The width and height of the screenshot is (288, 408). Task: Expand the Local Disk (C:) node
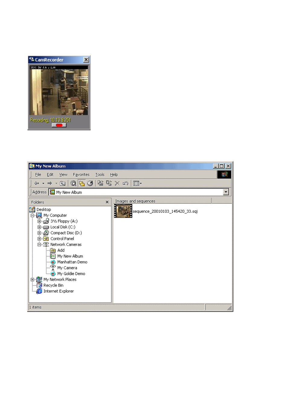(x=39, y=227)
